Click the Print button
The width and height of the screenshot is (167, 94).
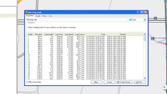140,82
